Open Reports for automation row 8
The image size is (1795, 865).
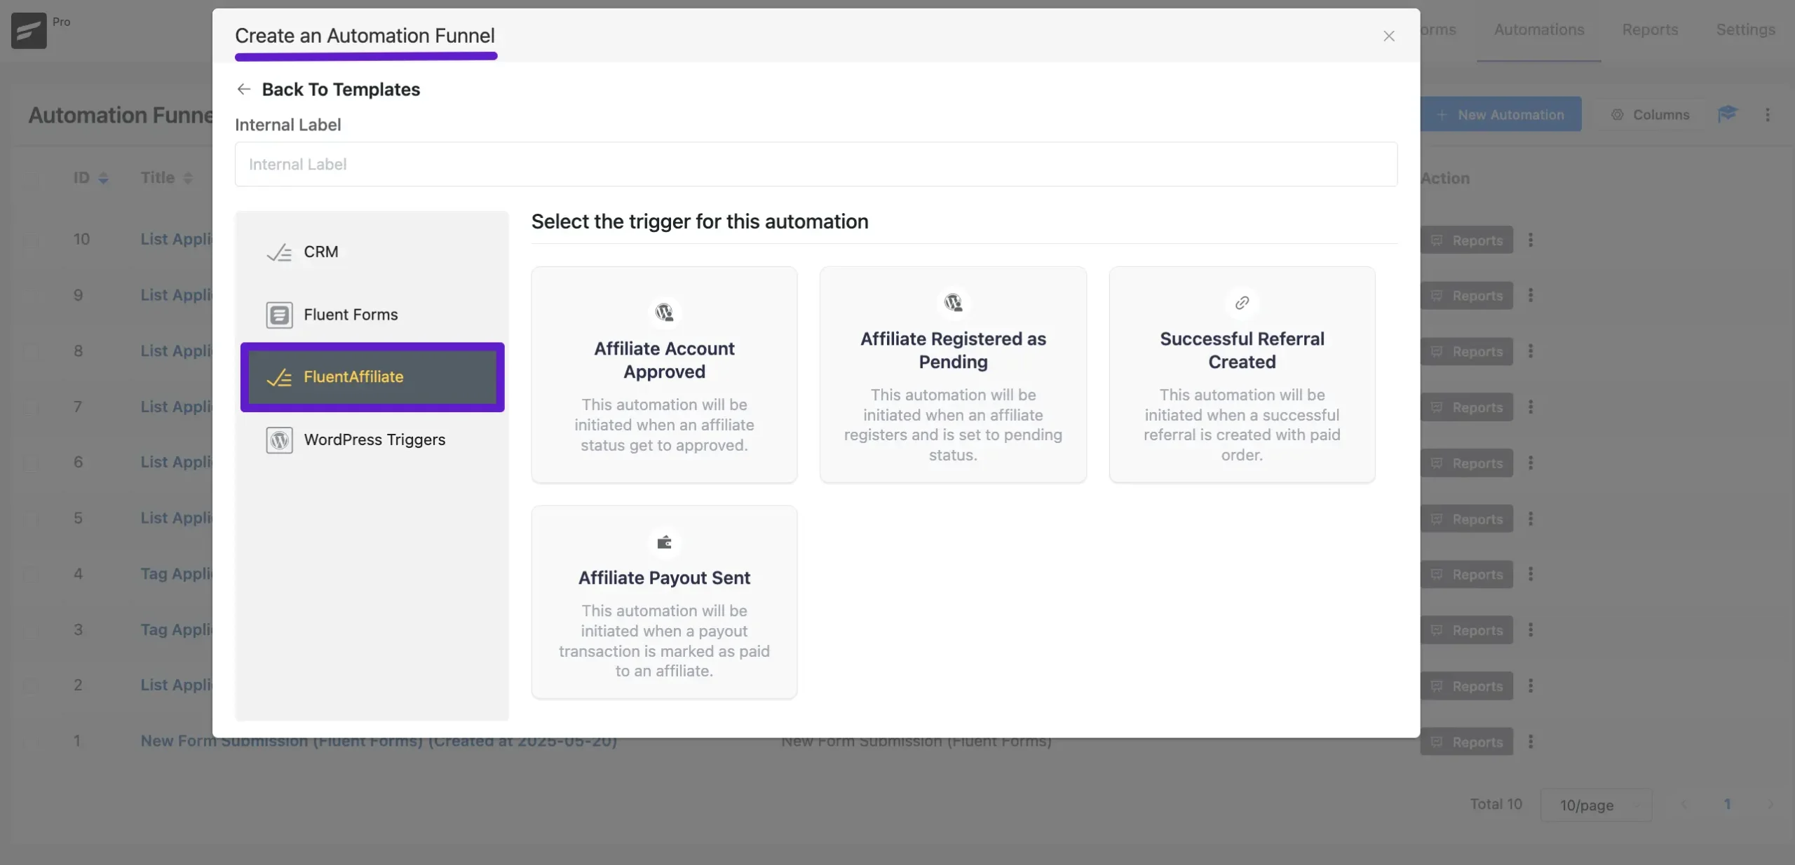tap(1467, 351)
